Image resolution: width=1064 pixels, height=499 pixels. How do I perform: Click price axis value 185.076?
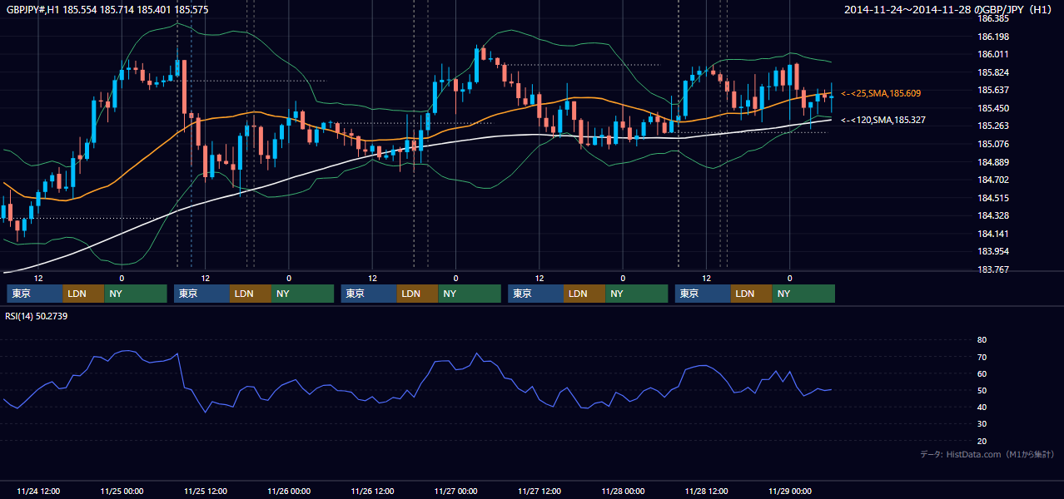[993, 144]
